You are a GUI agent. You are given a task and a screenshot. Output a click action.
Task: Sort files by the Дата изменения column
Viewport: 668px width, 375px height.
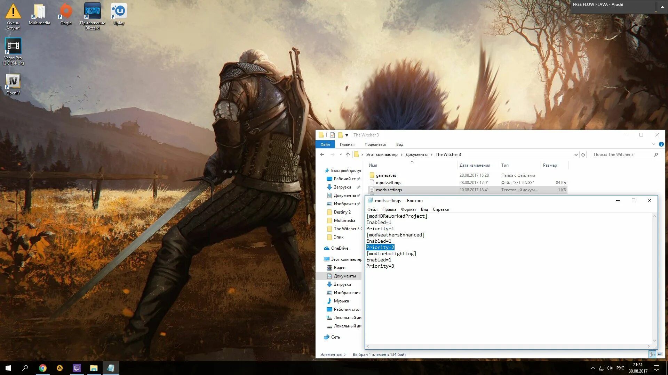(475, 165)
